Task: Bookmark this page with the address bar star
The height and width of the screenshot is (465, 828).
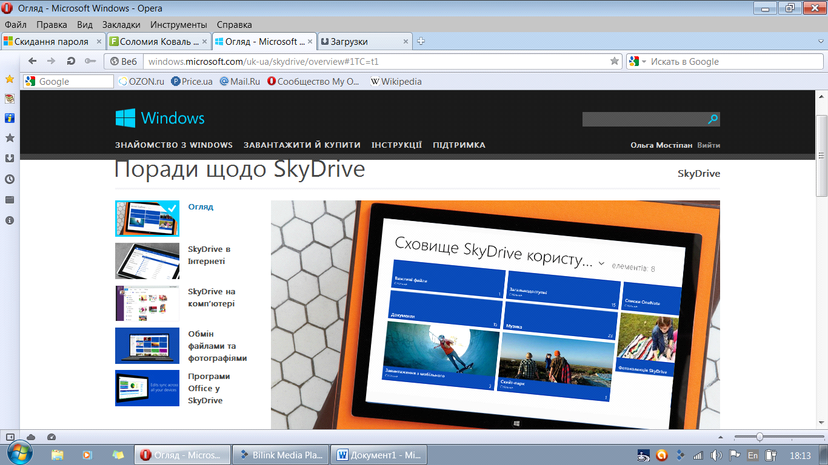Action: coord(614,61)
